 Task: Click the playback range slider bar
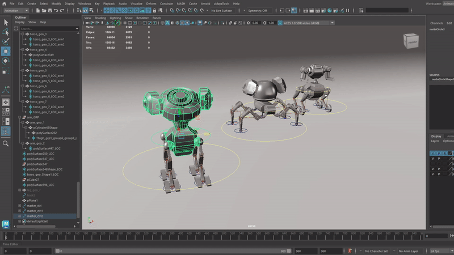[173, 251]
